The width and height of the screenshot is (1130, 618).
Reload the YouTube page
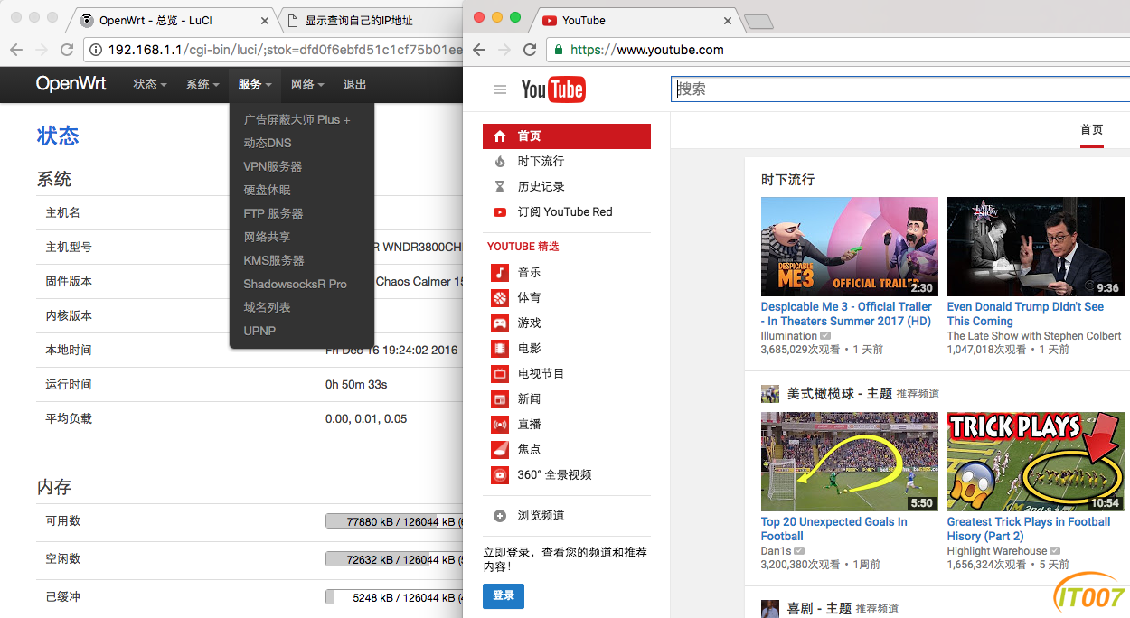pyautogui.click(x=530, y=50)
